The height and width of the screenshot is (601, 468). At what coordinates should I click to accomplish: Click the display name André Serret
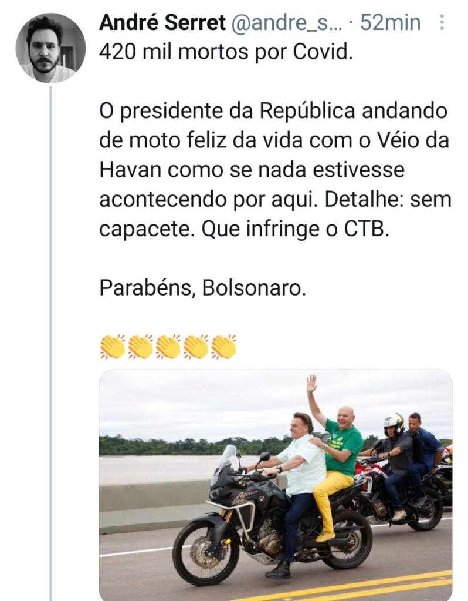coord(162,23)
